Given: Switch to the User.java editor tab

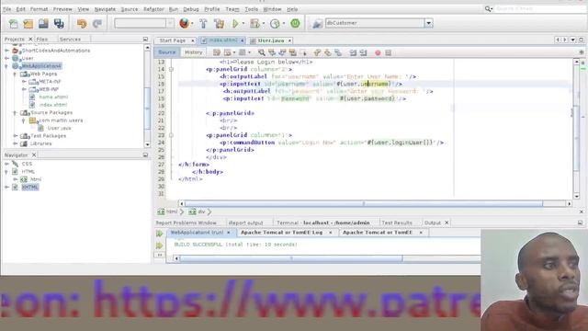Looking at the screenshot, I should 271,40.
